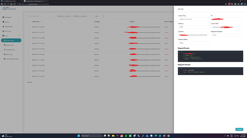The width and height of the screenshot is (247, 138).
Task: Collapse the sidebar with the edge arrow
Action: click(x=23, y=73)
